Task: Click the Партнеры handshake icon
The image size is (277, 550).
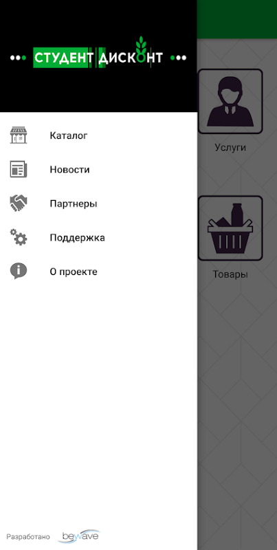Action: (x=19, y=203)
